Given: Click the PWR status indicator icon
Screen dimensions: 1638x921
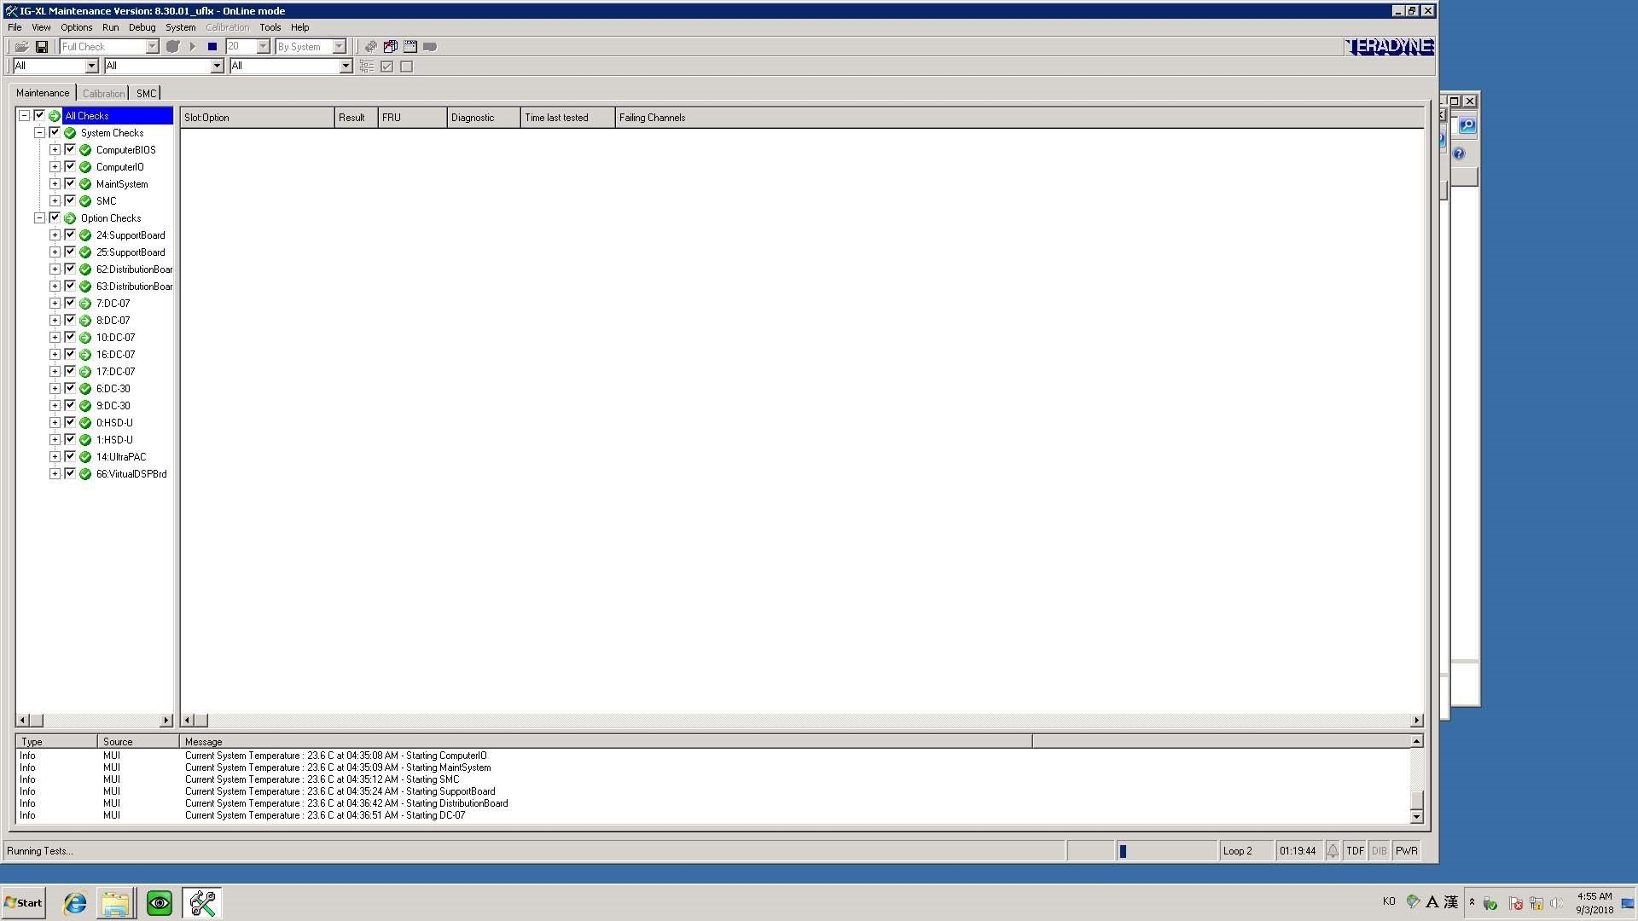Looking at the screenshot, I should [x=1406, y=850].
